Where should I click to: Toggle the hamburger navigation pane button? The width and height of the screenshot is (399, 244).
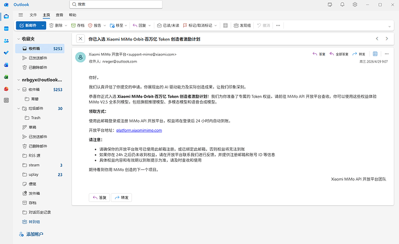21,15
